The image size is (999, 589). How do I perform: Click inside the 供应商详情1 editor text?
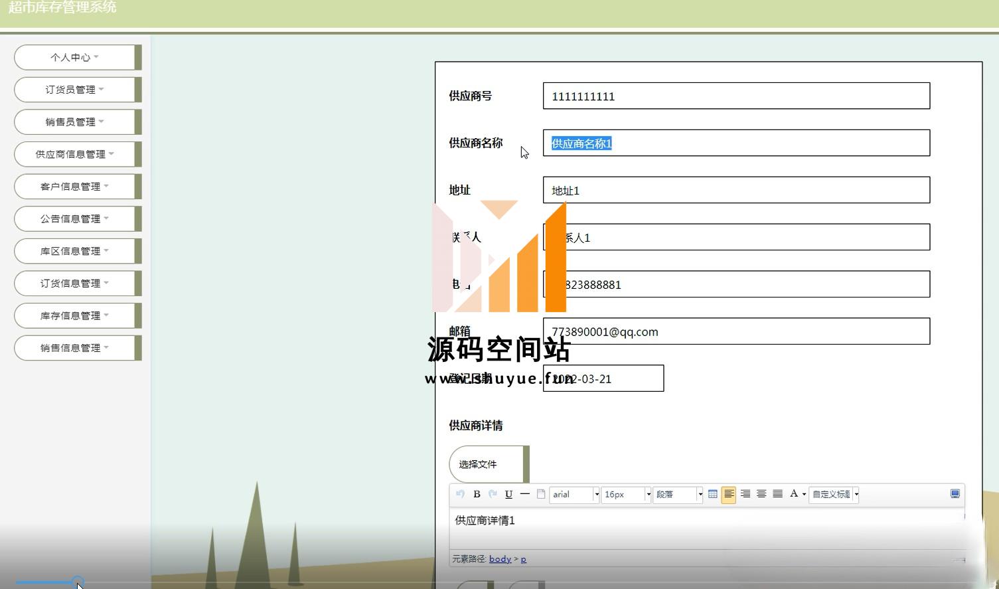coord(485,521)
